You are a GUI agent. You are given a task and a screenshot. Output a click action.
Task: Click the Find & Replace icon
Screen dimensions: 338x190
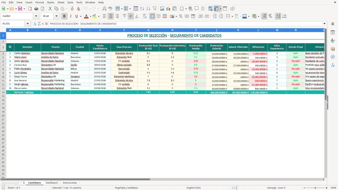tap(104, 9)
